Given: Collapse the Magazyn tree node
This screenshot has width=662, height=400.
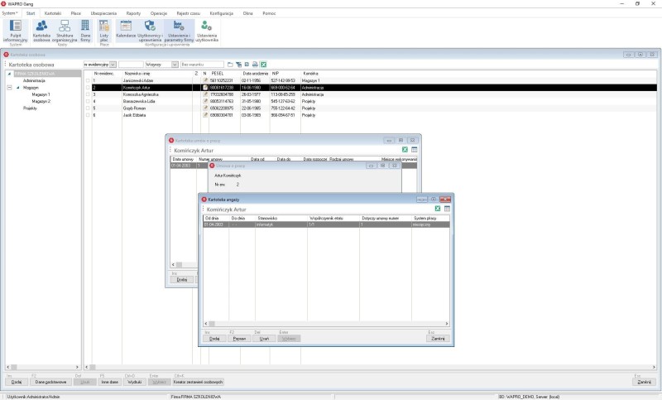Looking at the screenshot, I should 9,87.
